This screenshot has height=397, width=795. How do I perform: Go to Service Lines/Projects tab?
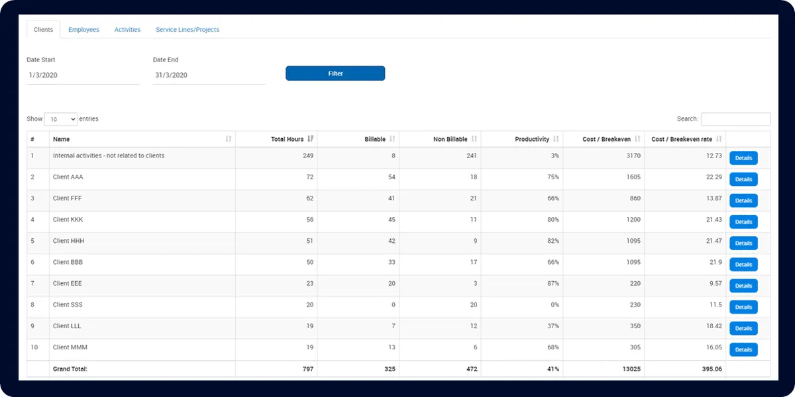187,30
